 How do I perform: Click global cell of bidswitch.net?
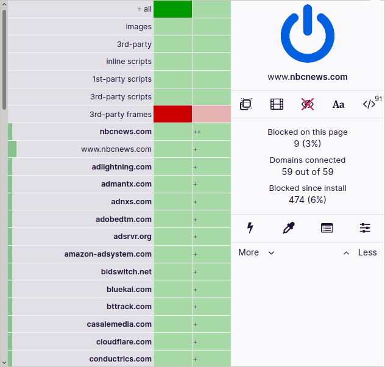pos(172,272)
